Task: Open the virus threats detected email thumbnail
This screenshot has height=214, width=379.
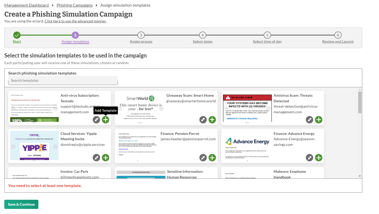Action: click(x=247, y=109)
